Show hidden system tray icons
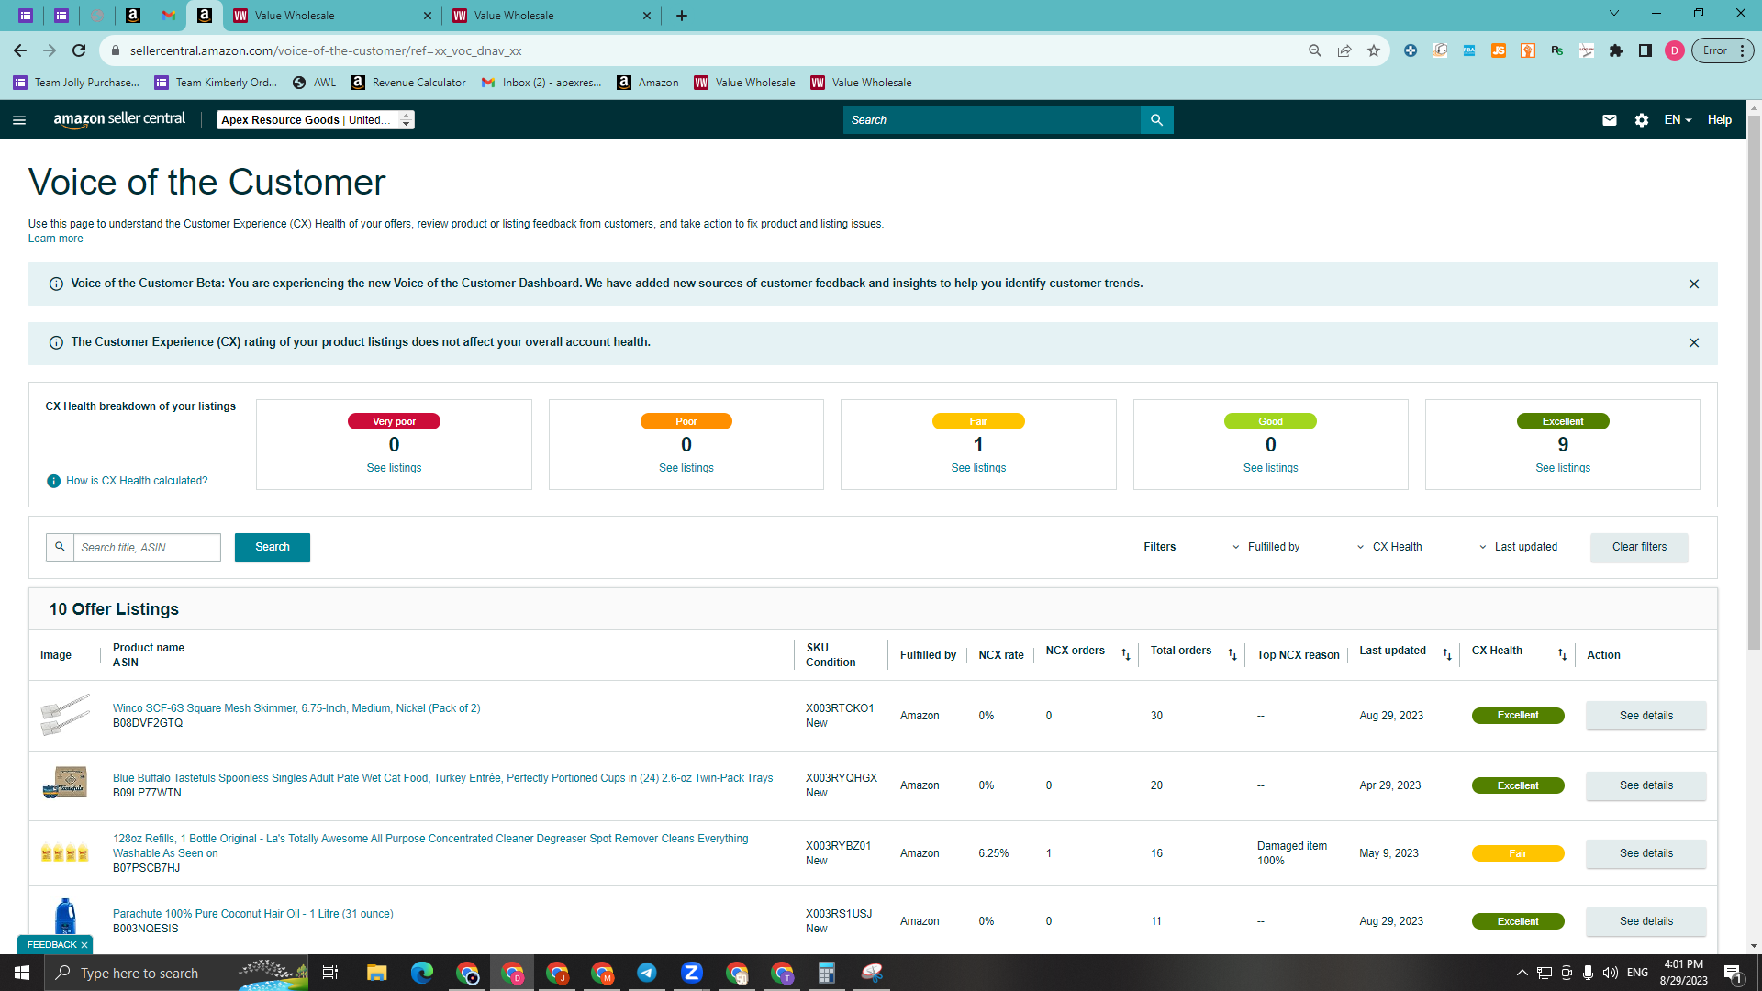The width and height of the screenshot is (1762, 991). (x=1522, y=973)
